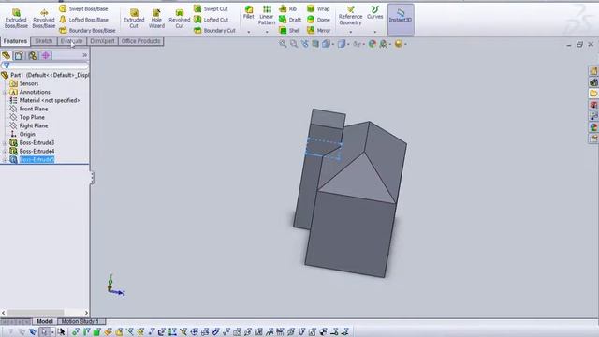Click the Section View icon

click(315, 44)
